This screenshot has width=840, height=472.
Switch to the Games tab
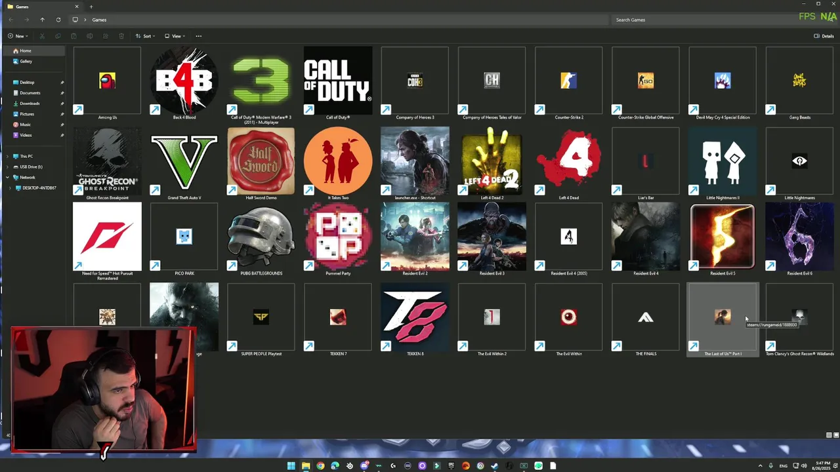[x=42, y=7]
